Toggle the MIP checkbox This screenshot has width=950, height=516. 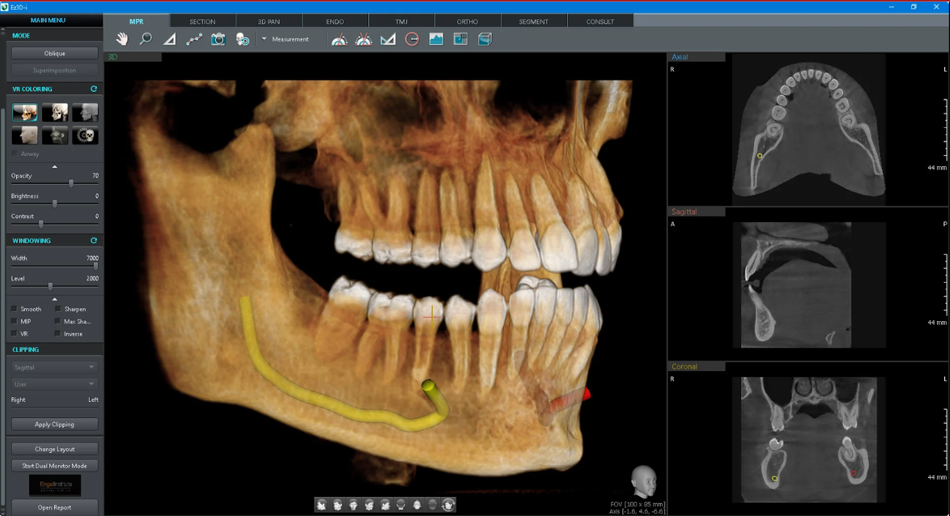[x=14, y=321]
